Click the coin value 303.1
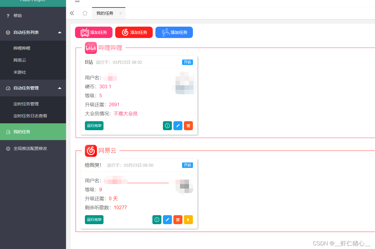 click(105, 87)
